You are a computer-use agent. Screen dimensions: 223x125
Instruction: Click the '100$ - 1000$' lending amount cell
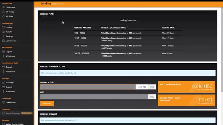[79, 33]
